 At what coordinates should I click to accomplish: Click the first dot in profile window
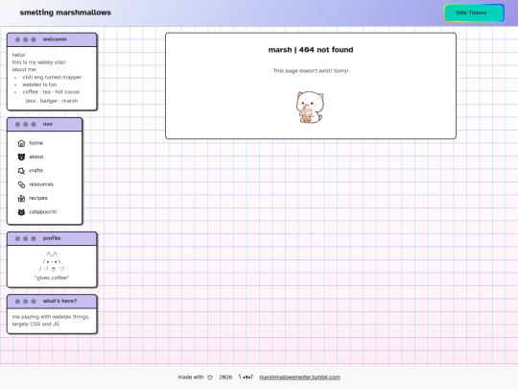pos(17,238)
